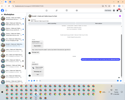Click Mark as pending button
The height and width of the screenshot is (100, 125).
coord(52,23)
